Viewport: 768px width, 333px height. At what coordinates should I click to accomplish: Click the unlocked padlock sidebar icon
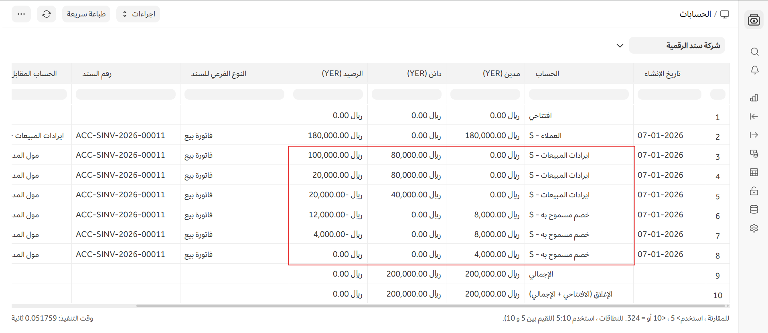754,191
